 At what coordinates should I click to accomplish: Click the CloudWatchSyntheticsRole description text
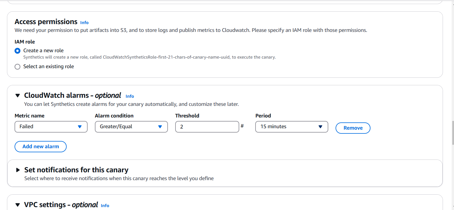pos(149,57)
